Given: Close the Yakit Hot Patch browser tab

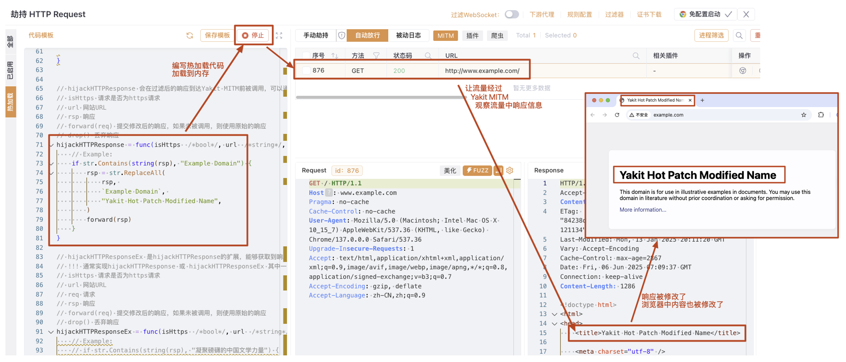Looking at the screenshot, I should pos(690,100).
